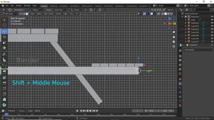Click the green Y axis gizmo
This screenshot has height=120, width=214.
tap(175, 24)
